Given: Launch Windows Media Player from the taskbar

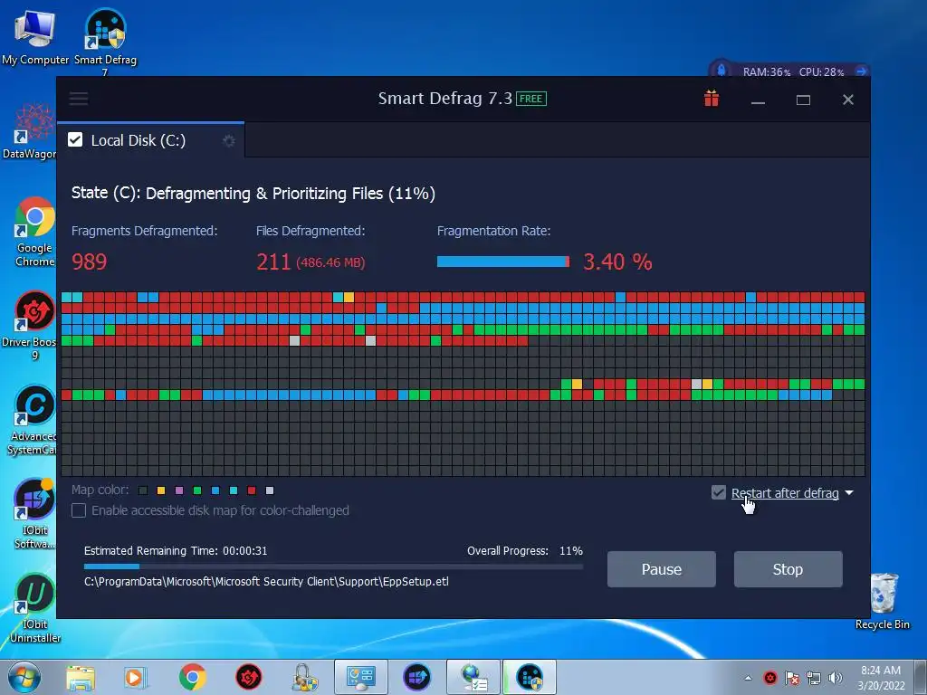Looking at the screenshot, I should [x=136, y=677].
